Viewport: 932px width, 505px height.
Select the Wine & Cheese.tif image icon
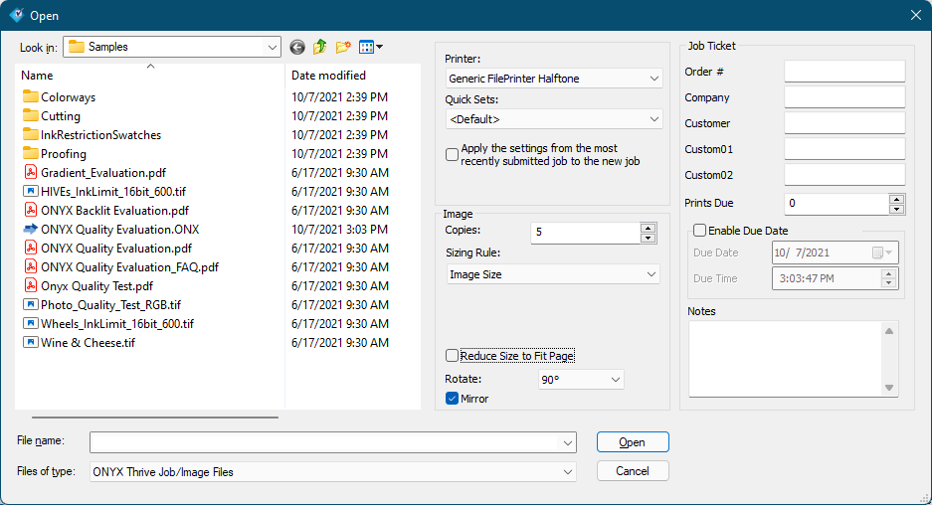coord(30,343)
